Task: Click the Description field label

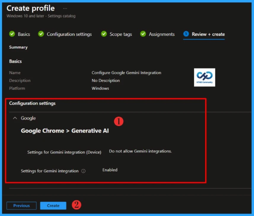Action: pyautogui.click(x=20, y=80)
